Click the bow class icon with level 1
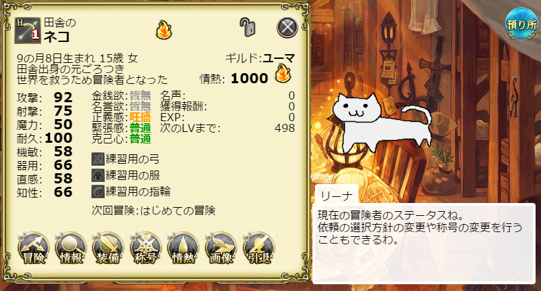 [27, 30]
